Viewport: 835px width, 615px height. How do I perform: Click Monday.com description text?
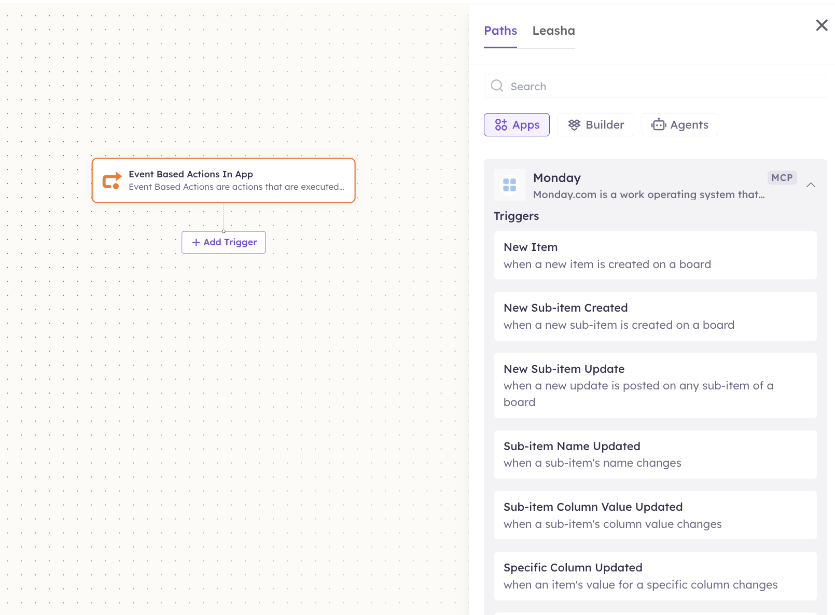[649, 194]
